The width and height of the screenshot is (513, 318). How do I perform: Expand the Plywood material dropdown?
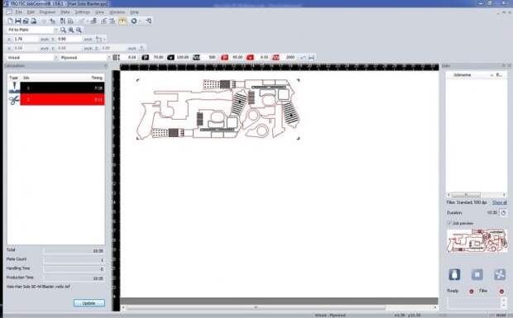[x=109, y=58]
